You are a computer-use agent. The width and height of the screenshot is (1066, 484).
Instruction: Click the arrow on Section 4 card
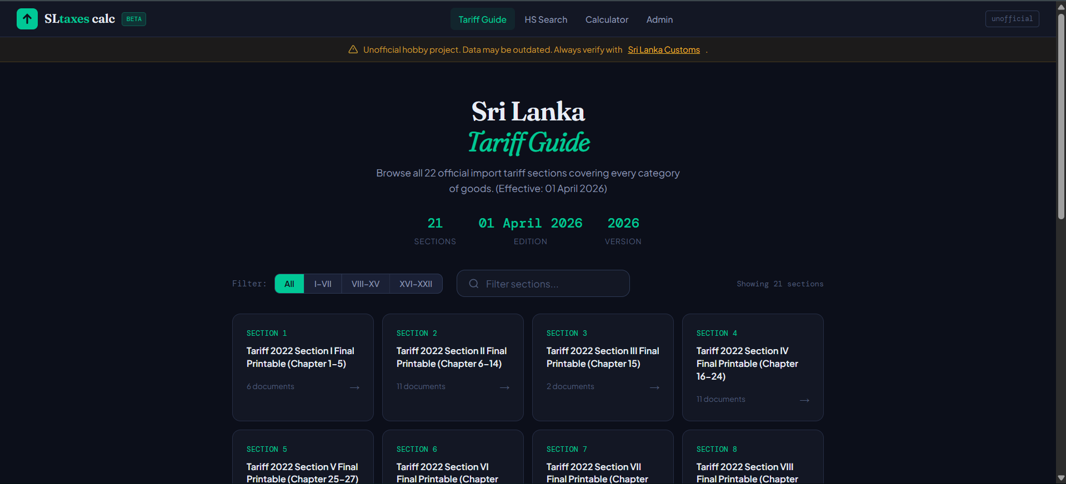tap(805, 400)
